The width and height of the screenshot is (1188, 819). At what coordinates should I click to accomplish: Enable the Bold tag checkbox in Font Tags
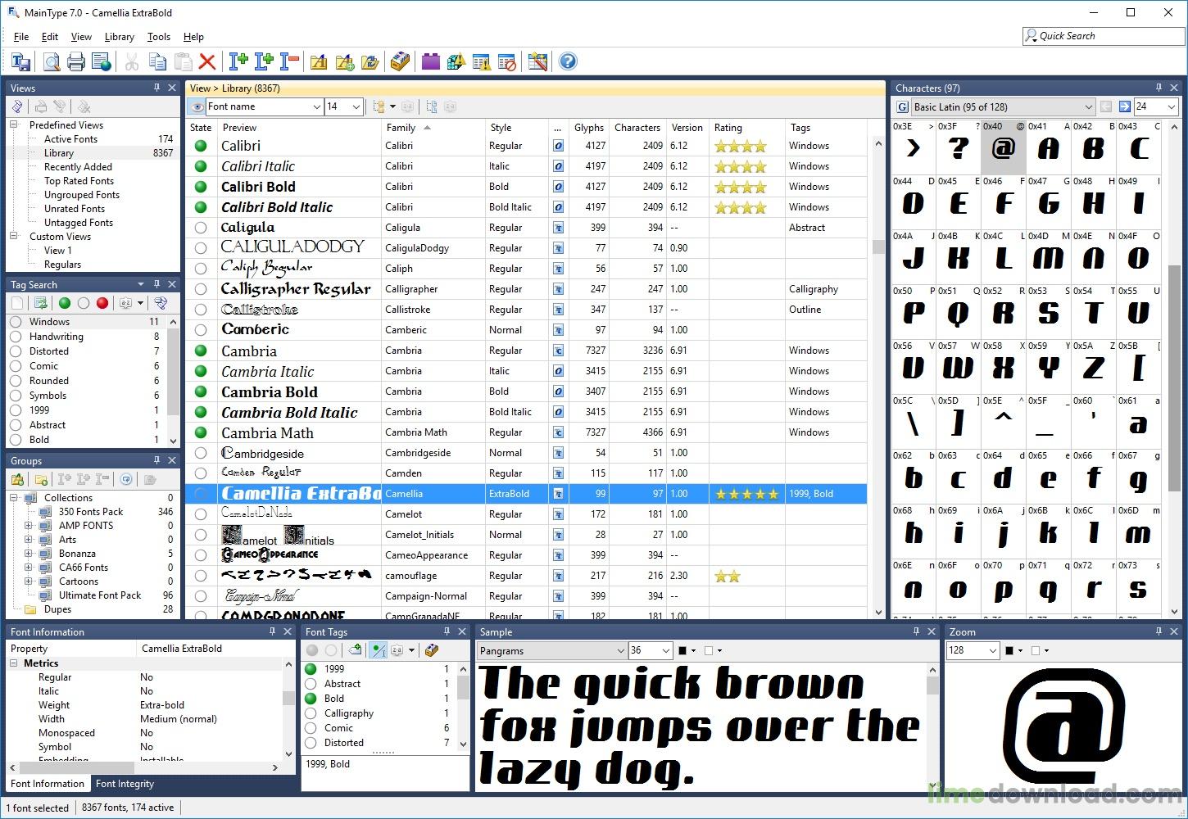[311, 698]
